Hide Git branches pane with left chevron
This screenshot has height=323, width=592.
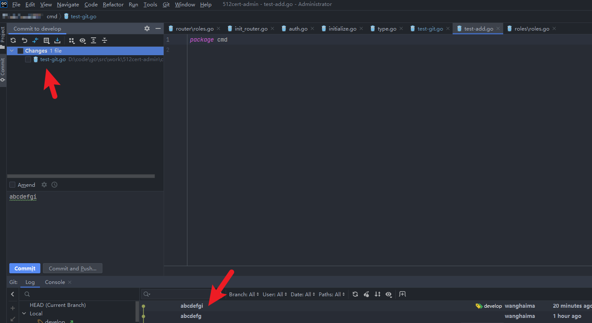click(13, 294)
